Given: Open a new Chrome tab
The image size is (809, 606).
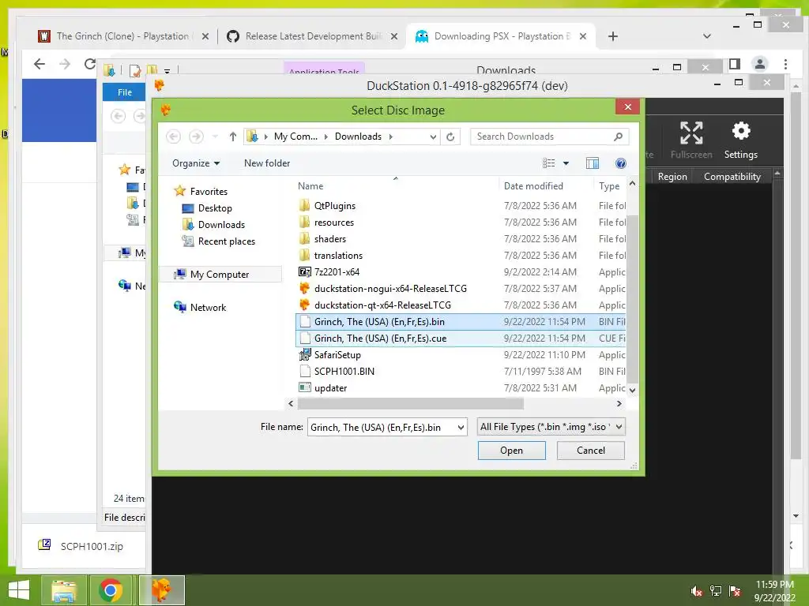Looking at the screenshot, I should tap(612, 36).
